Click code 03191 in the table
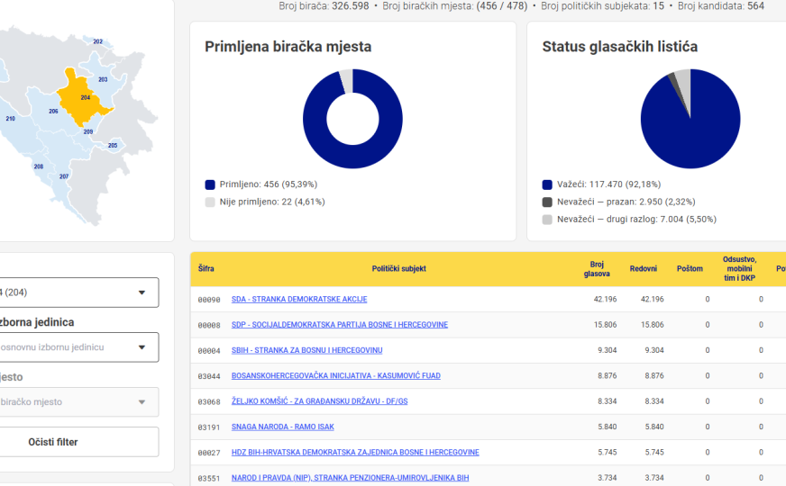Image resolution: width=786 pixels, height=486 pixels. point(209,427)
